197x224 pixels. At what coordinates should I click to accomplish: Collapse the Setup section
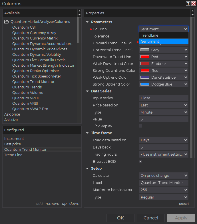pos(87,169)
